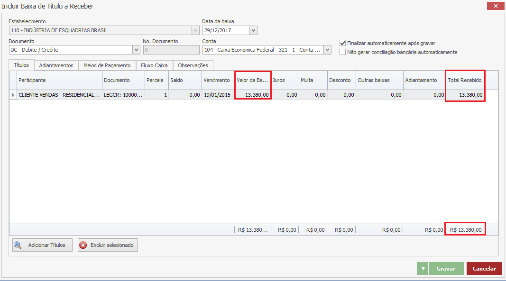This screenshot has width=506, height=281.
Task: Go to the Observações tab
Action: point(193,65)
